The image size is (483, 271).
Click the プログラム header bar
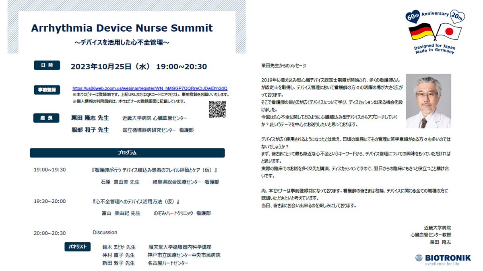[127, 153]
